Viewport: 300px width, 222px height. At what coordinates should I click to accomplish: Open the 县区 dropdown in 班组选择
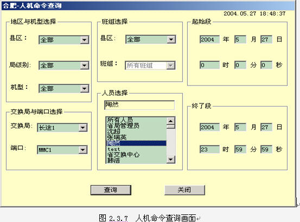[x=171, y=39]
